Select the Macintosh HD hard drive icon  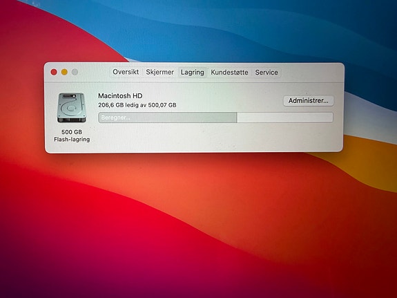pyautogui.click(x=71, y=108)
